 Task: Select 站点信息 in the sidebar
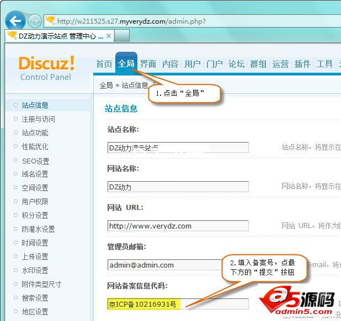pyautogui.click(x=35, y=105)
